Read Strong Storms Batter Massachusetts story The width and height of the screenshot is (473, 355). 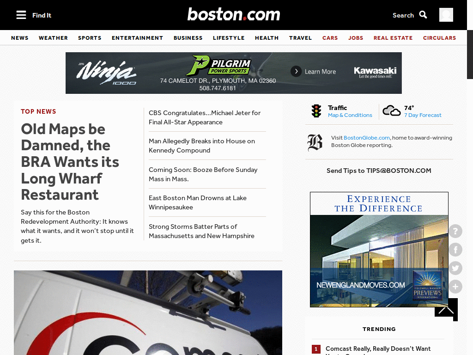(x=201, y=231)
